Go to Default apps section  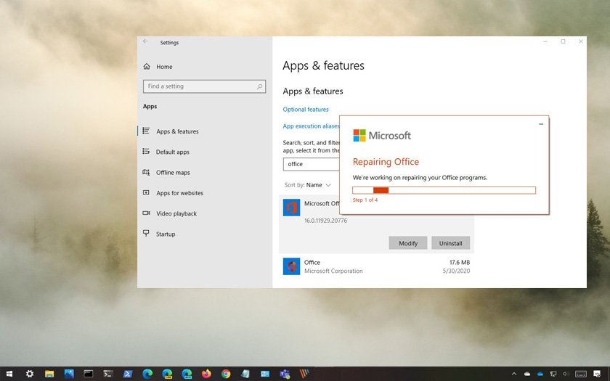tap(172, 152)
